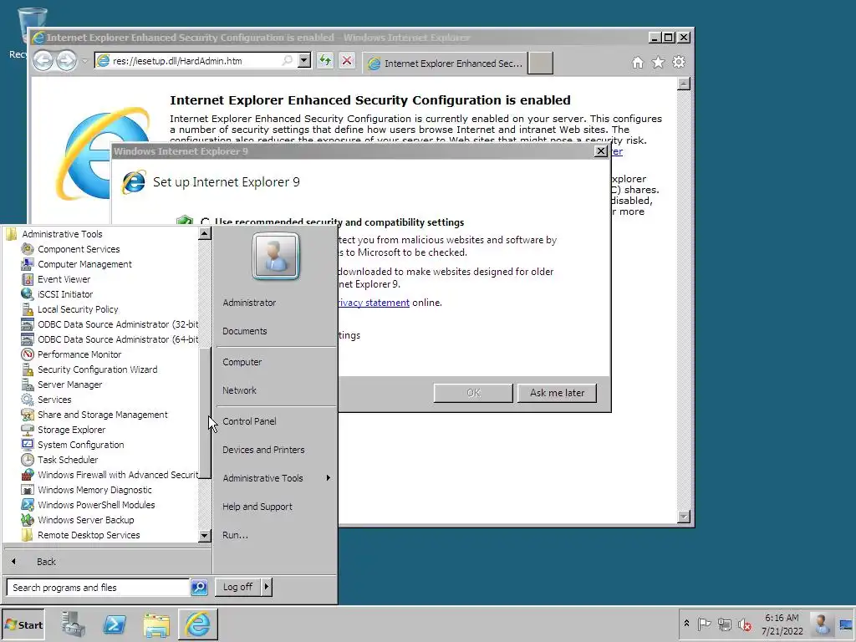The height and width of the screenshot is (642, 856).
Task: Open Windows Firewall with Advanced Security
Action: [x=110, y=475]
